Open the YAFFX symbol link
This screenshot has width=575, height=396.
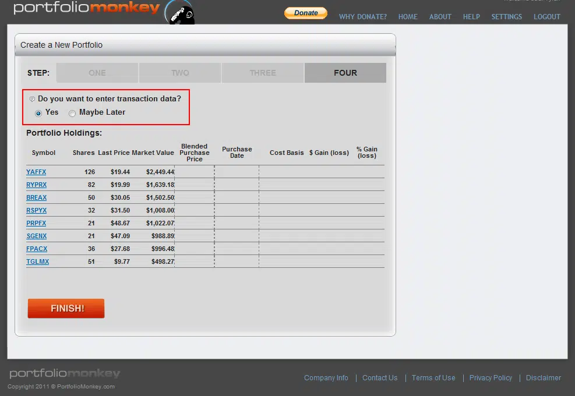pos(36,172)
